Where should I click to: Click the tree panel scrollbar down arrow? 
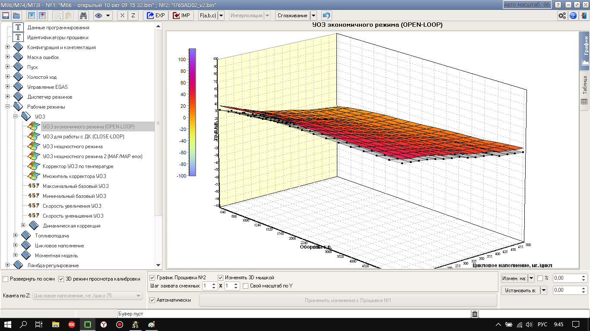pos(158,265)
